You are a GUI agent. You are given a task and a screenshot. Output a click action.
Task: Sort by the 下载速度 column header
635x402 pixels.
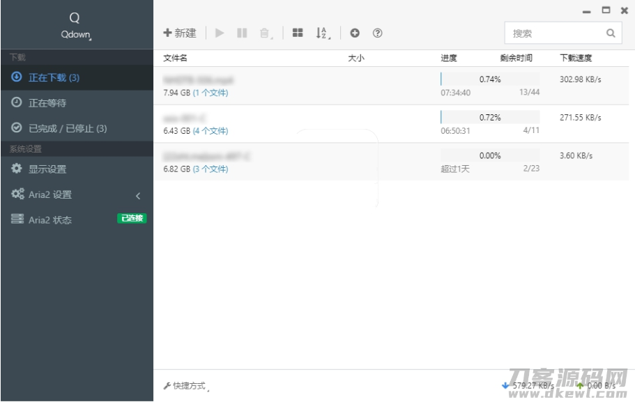tap(576, 58)
